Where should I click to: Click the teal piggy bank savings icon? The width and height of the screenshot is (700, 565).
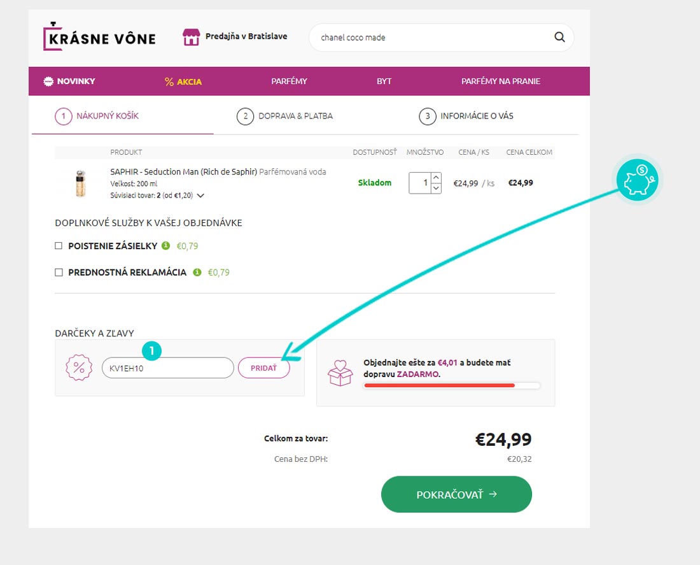tap(636, 180)
